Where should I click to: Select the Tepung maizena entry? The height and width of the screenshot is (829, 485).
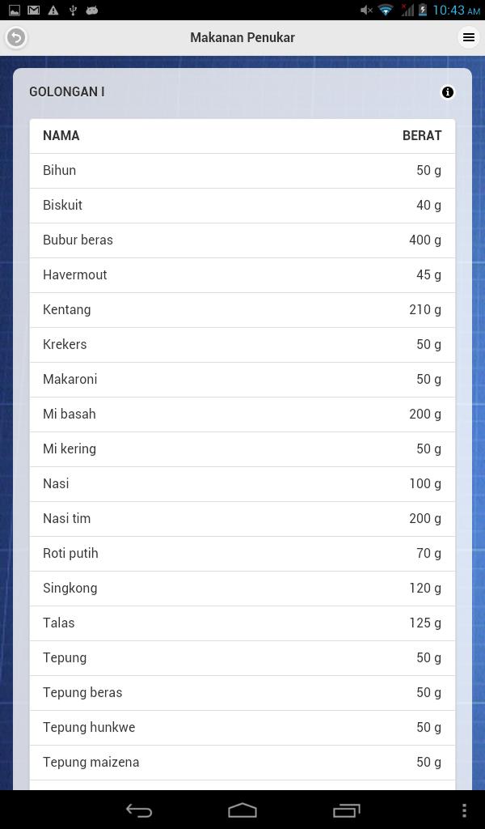click(x=242, y=762)
